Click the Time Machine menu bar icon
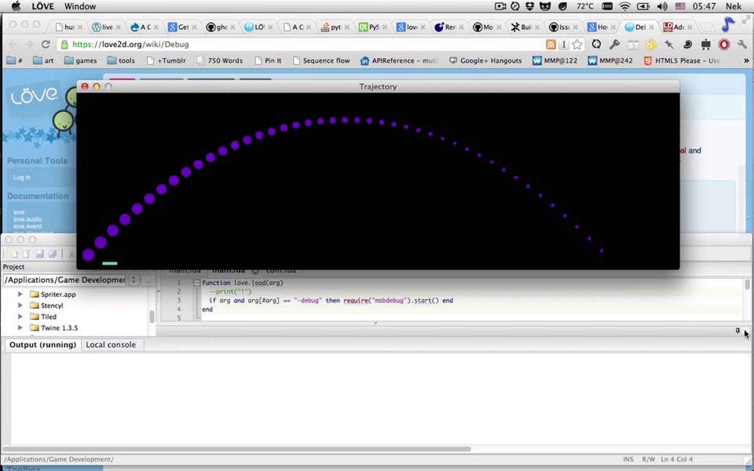The image size is (754, 471). pyautogui.click(x=515, y=6)
